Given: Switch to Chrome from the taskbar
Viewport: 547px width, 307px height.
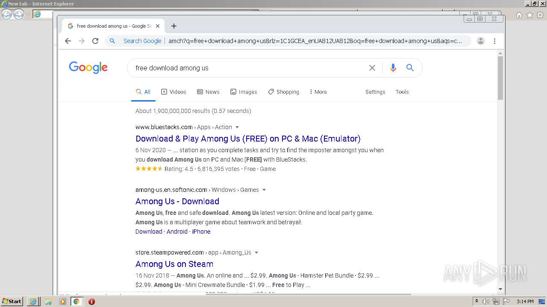Looking at the screenshot, I should click(76, 301).
